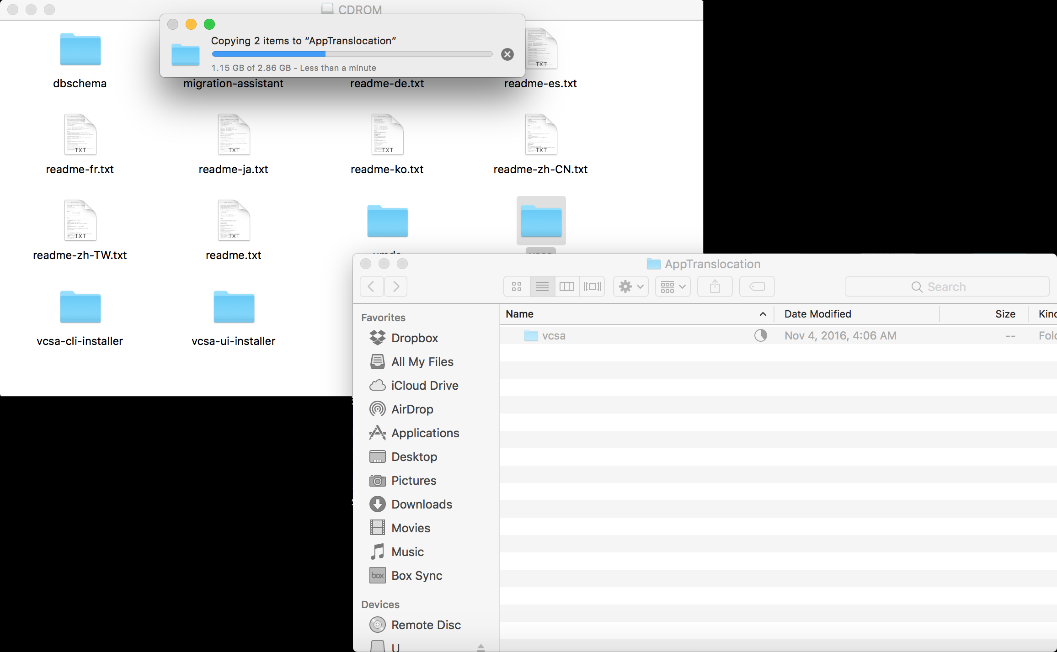Click the back navigation button
The image size is (1057, 652).
pyautogui.click(x=372, y=286)
